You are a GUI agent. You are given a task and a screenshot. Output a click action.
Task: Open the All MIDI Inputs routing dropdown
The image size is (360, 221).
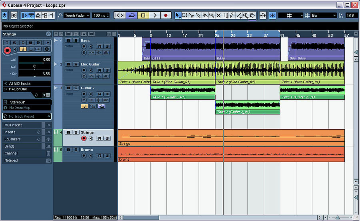(27, 84)
